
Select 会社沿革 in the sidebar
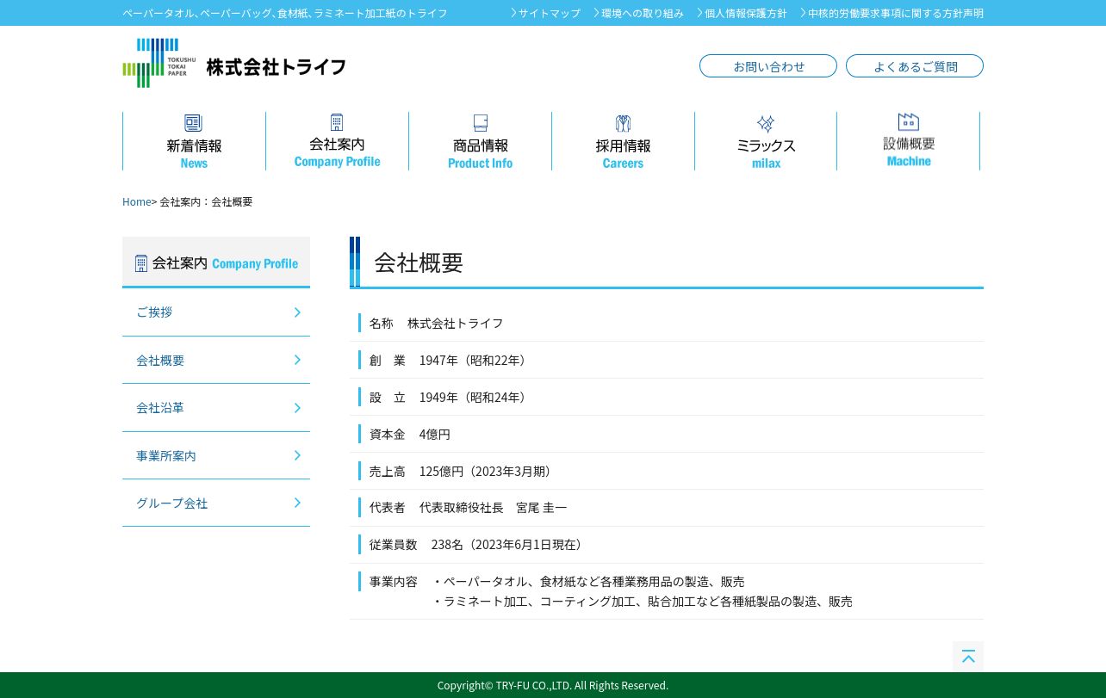pyautogui.click(x=216, y=408)
